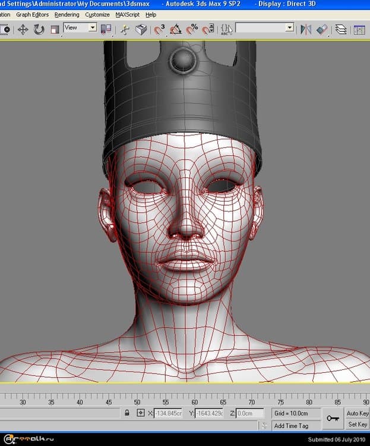Toggle Keyboard Shortcut Override
370x446 pixels.
click(141, 29)
